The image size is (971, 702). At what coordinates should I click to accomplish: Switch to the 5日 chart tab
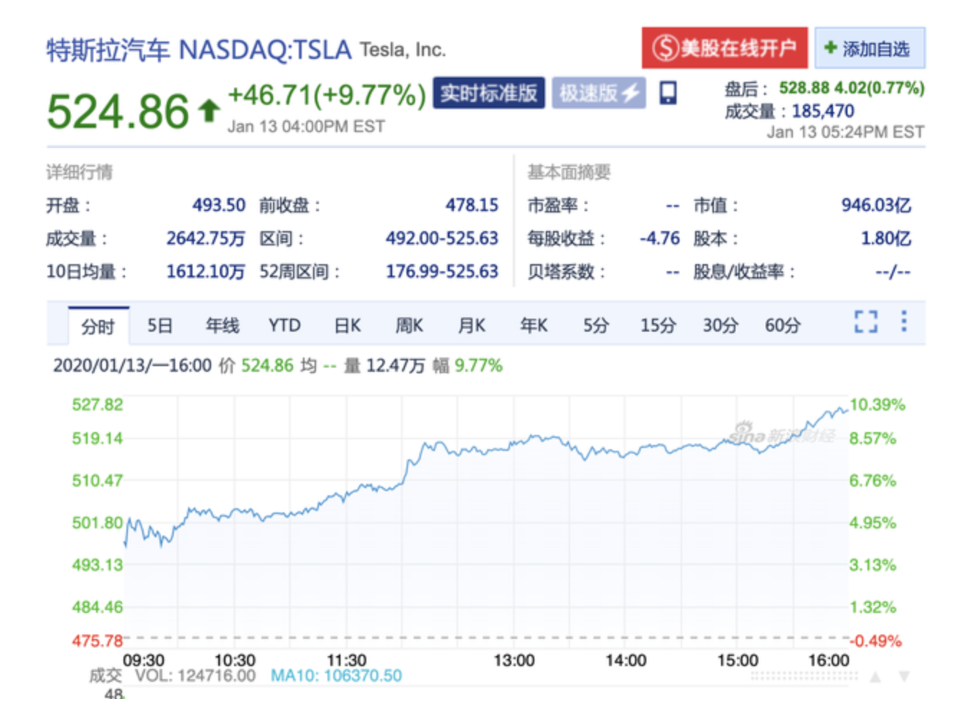[x=159, y=326]
